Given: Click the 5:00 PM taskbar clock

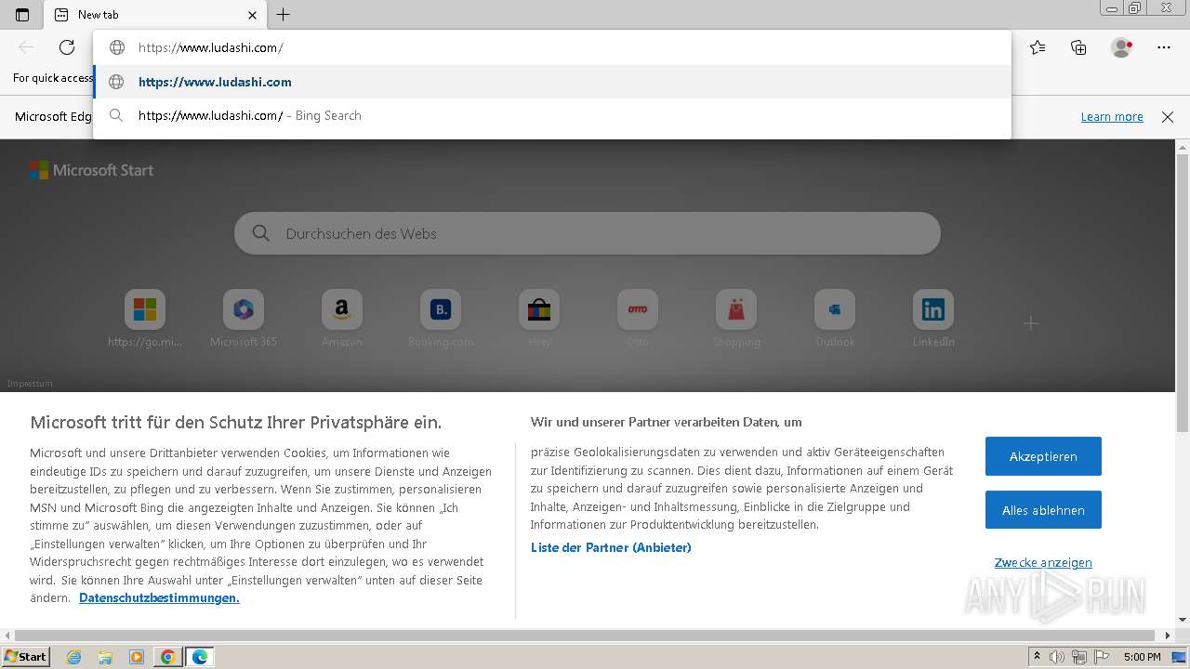Looking at the screenshot, I should pyautogui.click(x=1142, y=657).
